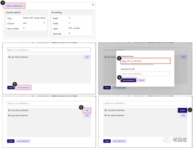Click the Added button beside Pooly NFT
The image size is (193, 148).
[x=182, y=110]
